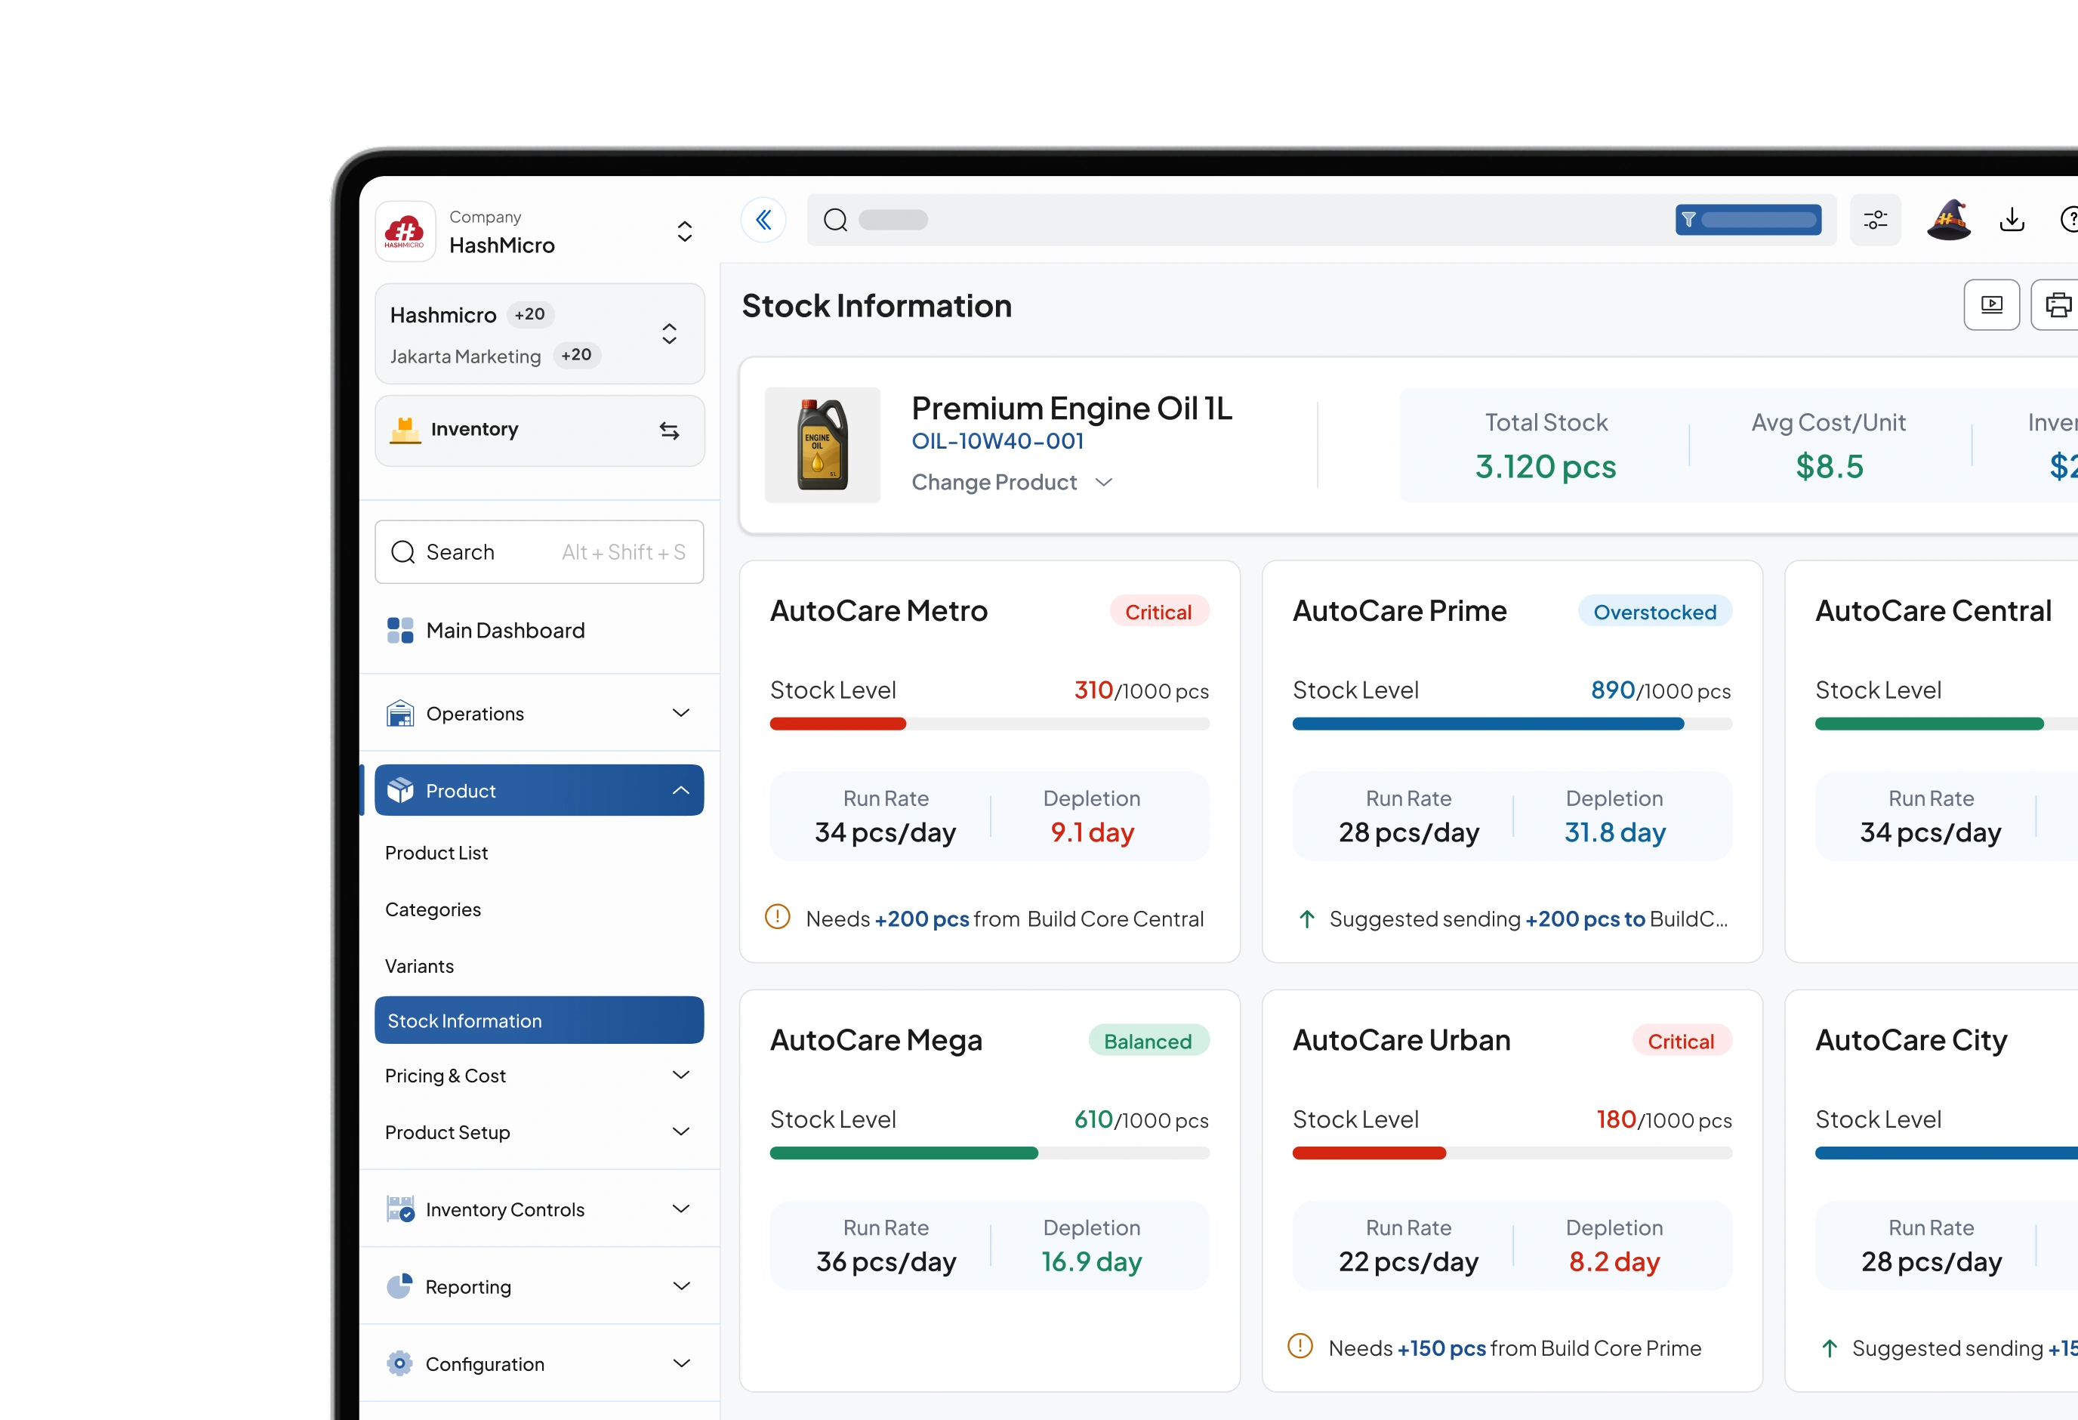Click the Overstocked badge on AutoCare Prime
2078x1420 pixels.
tap(1655, 612)
